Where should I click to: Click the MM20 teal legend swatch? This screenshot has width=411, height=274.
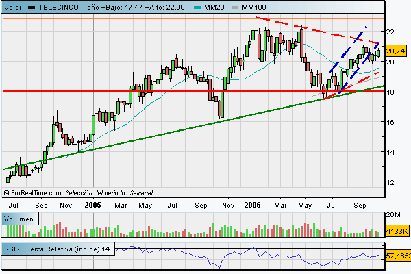[x=197, y=8]
